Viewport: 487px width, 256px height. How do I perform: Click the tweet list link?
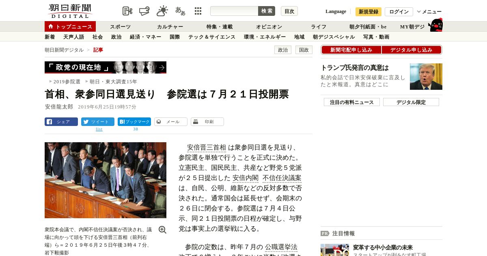99,129
